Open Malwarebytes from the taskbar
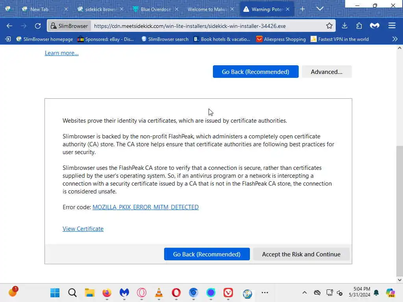Image resolution: width=403 pixels, height=302 pixels. [x=124, y=293]
